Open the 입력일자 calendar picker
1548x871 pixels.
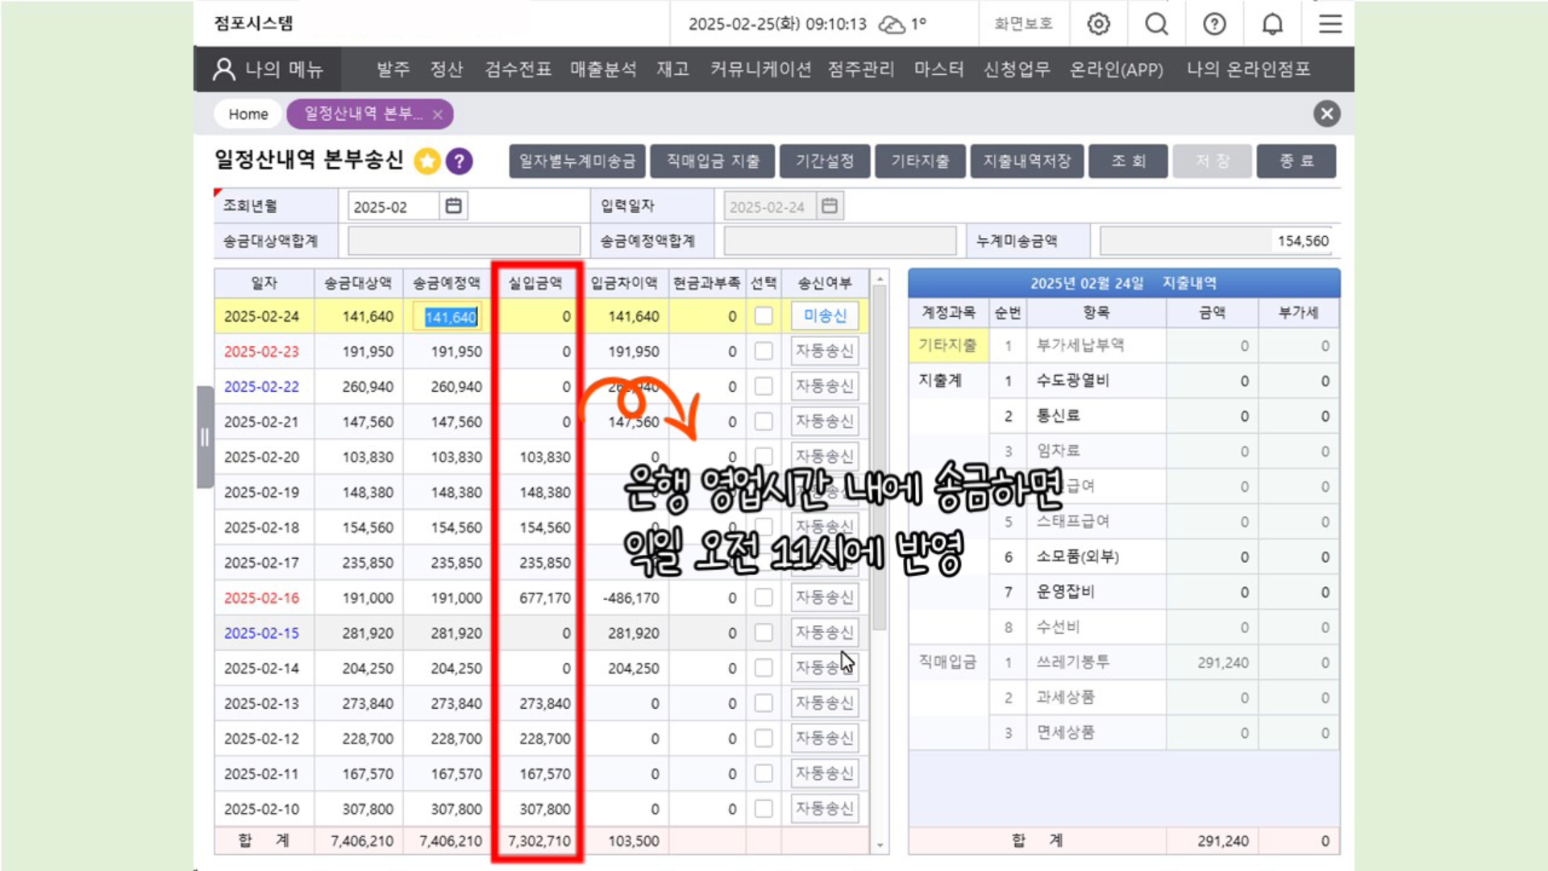click(830, 206)
